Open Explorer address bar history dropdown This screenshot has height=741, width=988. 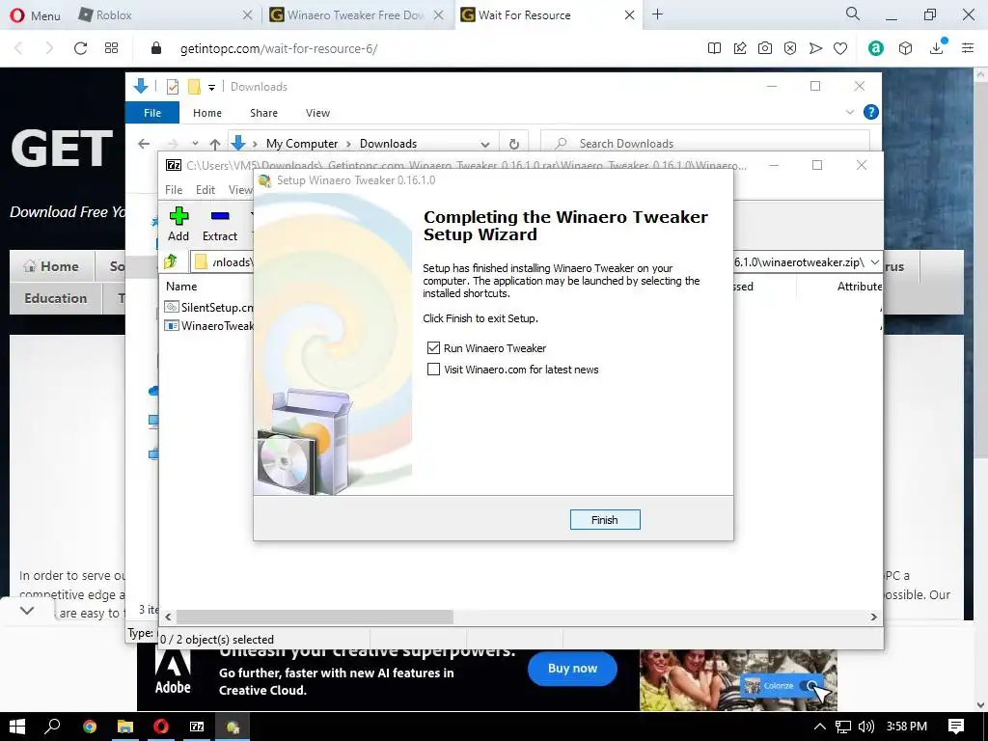(485, 144)
